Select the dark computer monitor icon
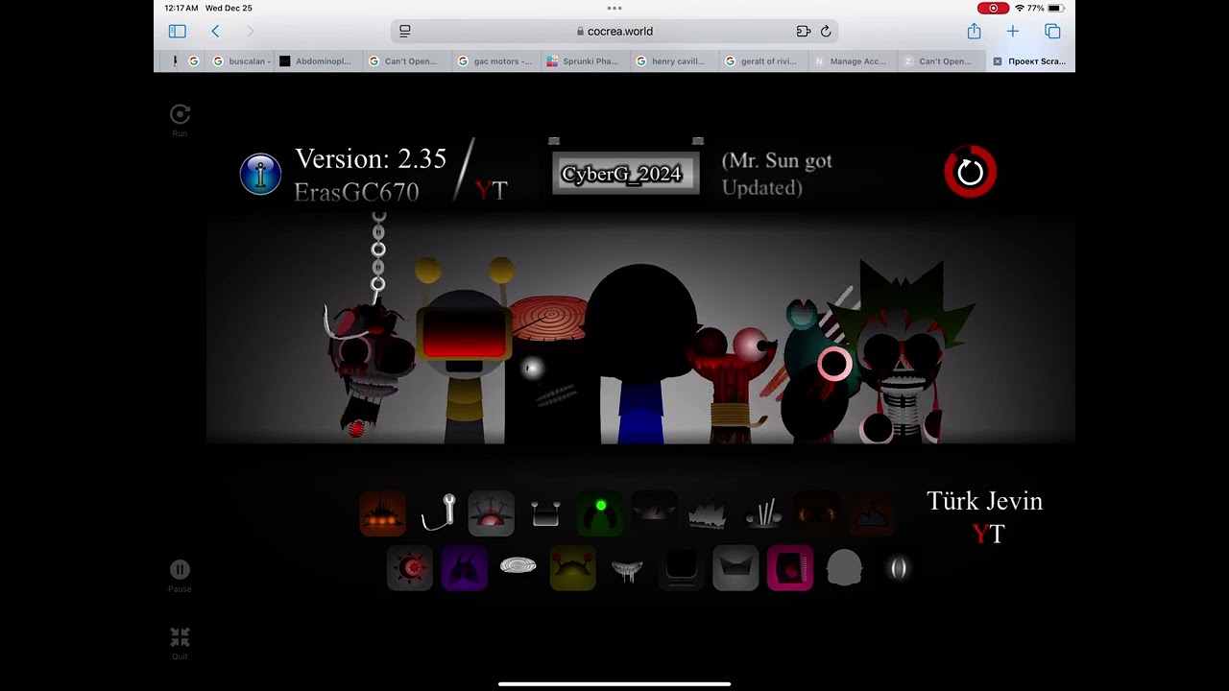Viewport: 1229px width, 691px height. 682,568
